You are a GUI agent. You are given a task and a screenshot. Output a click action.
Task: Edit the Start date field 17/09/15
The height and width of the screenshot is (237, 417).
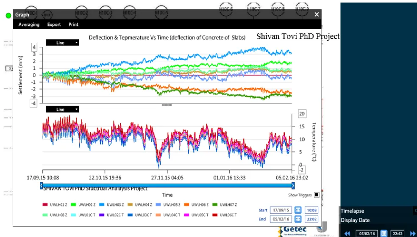pyautogui.click(x=281, y=210)
